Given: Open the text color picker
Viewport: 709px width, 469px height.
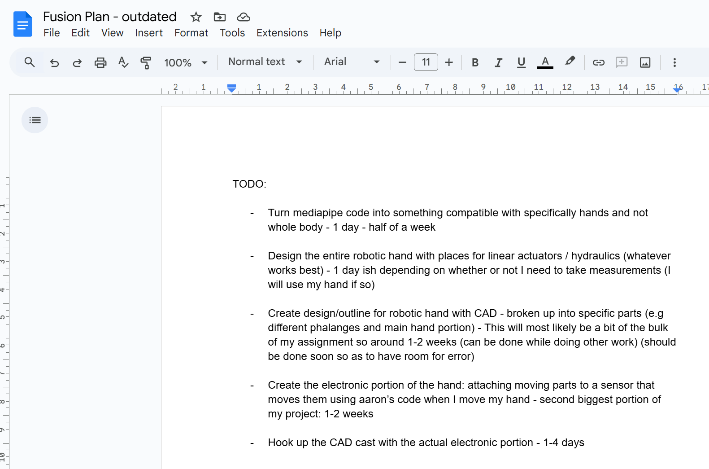Looking at the screenshot, I should coord(545,62).
